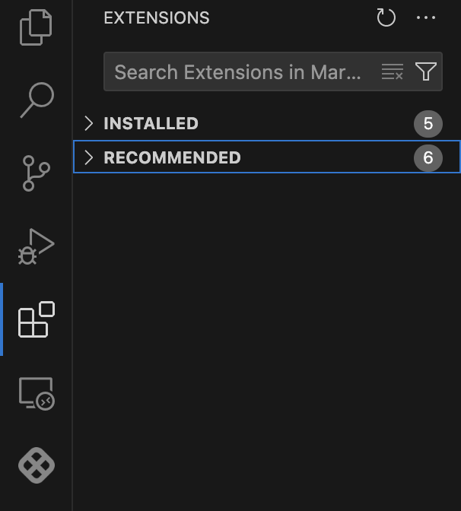Expand the Installed section chevron
Viewport: 461px width, 511px height.
[89, 123]
